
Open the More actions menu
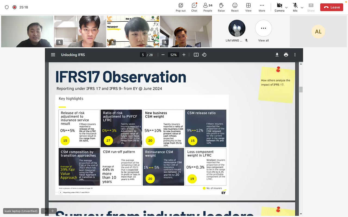pos(262,7)
